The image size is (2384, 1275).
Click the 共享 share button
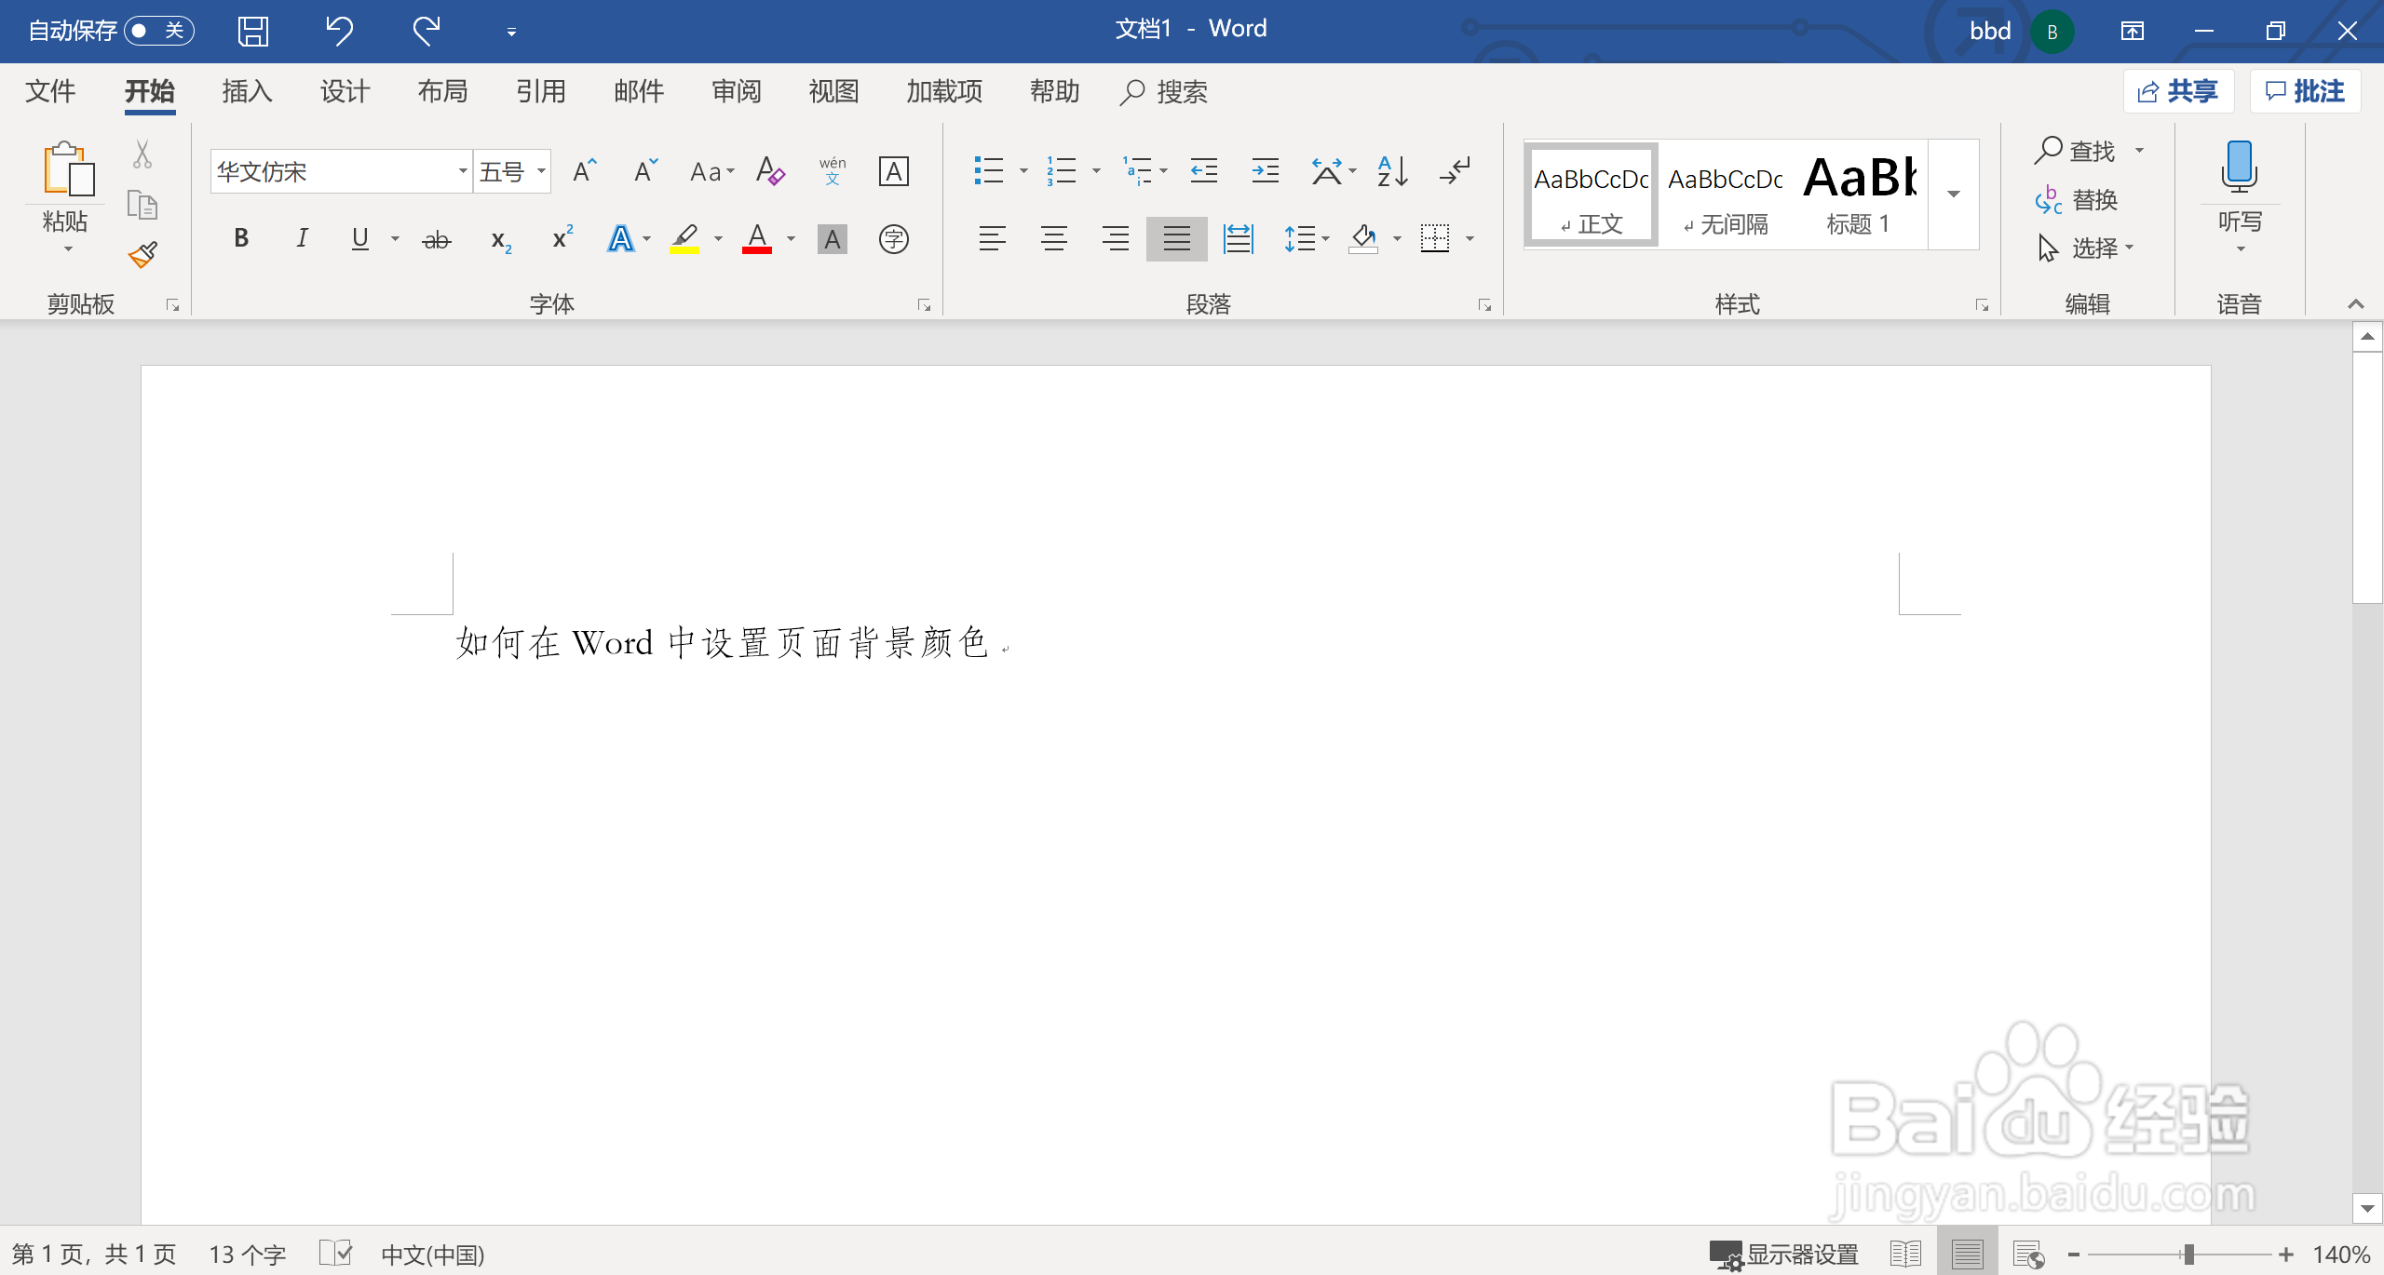[x=2178, y=91]
